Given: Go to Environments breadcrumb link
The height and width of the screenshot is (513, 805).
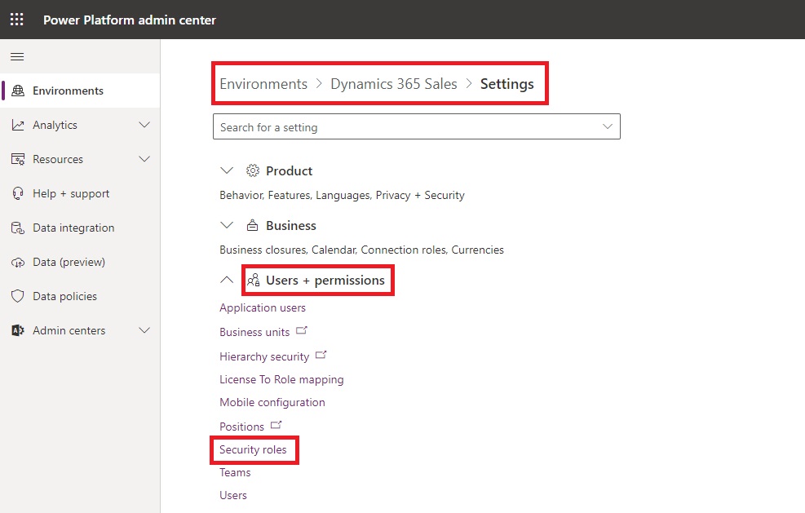Looking at the screenshot, I should point(263,84).
